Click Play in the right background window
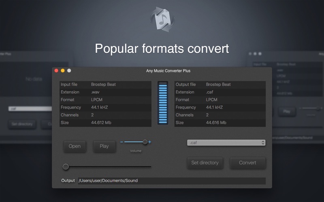This screenshot has width=324, height=202. click(x=287, y=112)
